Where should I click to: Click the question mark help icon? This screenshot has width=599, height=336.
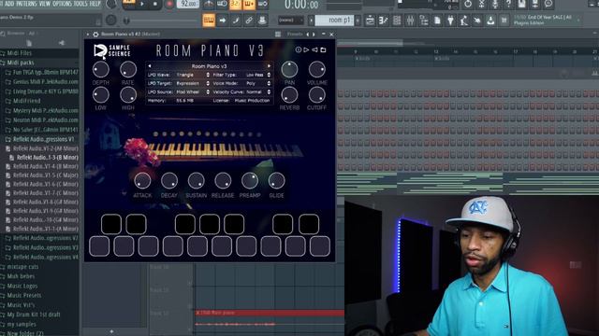tap(508, 4)
